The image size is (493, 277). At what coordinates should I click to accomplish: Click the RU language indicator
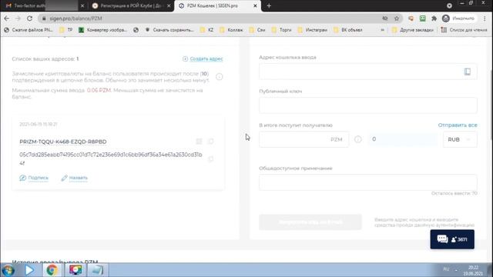pos(446,269)
